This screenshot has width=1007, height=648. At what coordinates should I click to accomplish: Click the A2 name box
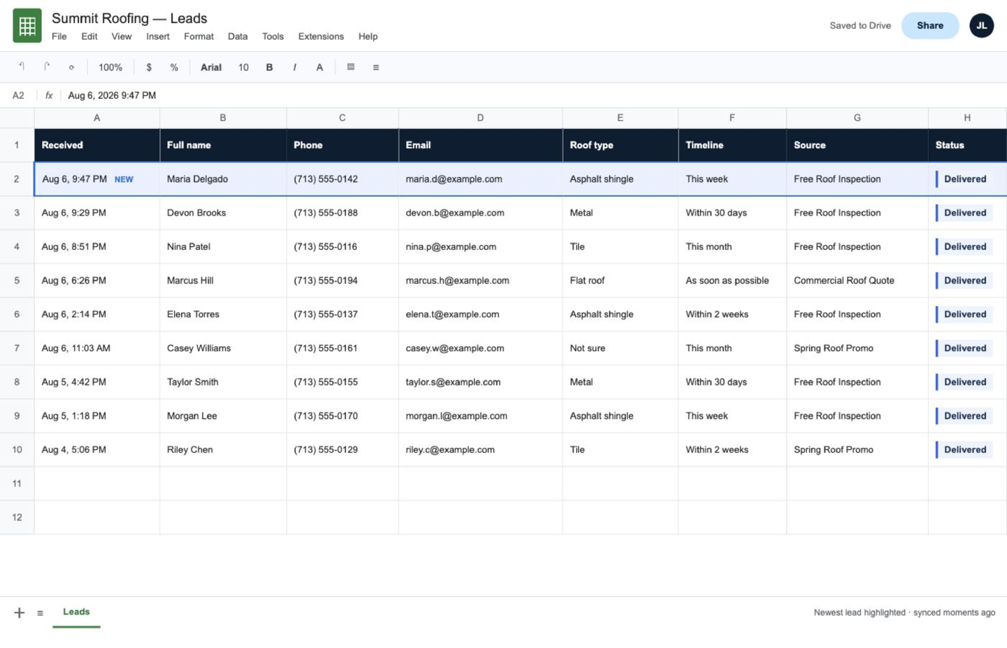coord(18,95)
